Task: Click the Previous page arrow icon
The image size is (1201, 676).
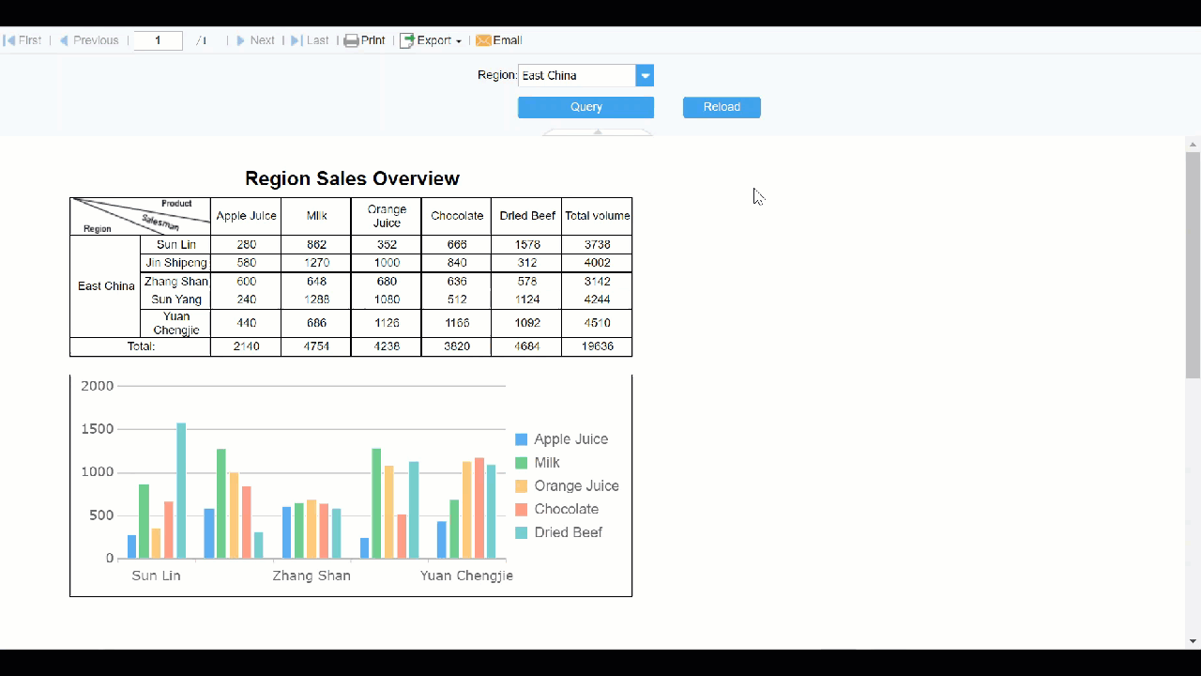Action: 63,39
